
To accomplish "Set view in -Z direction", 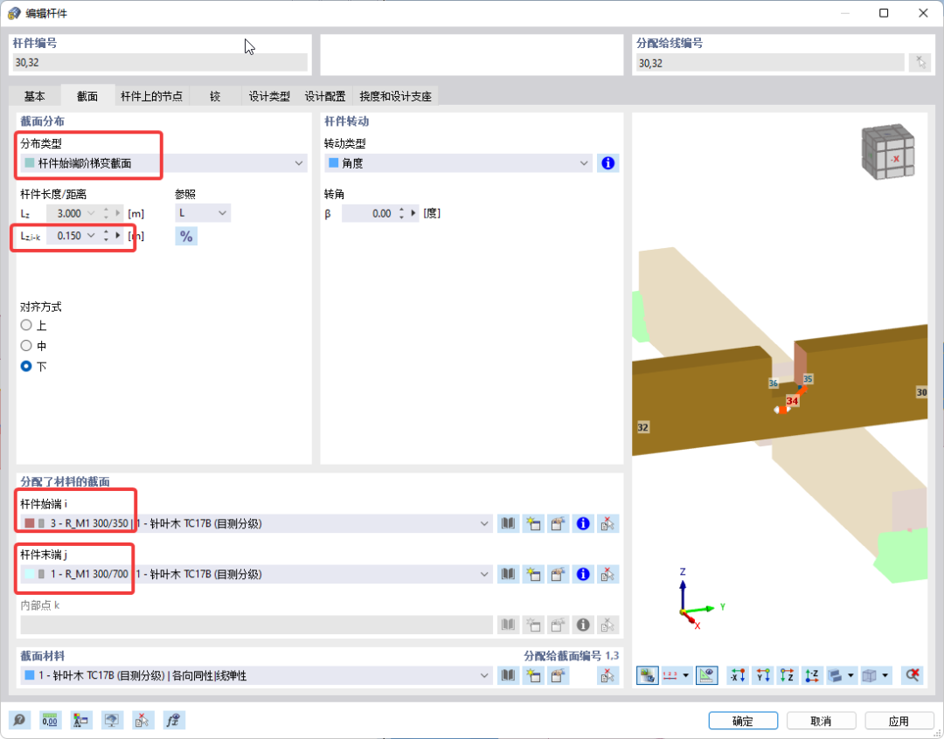I will [811, 675].
